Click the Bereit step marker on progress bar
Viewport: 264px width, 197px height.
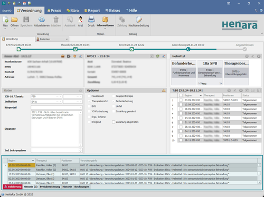(132, 49)
